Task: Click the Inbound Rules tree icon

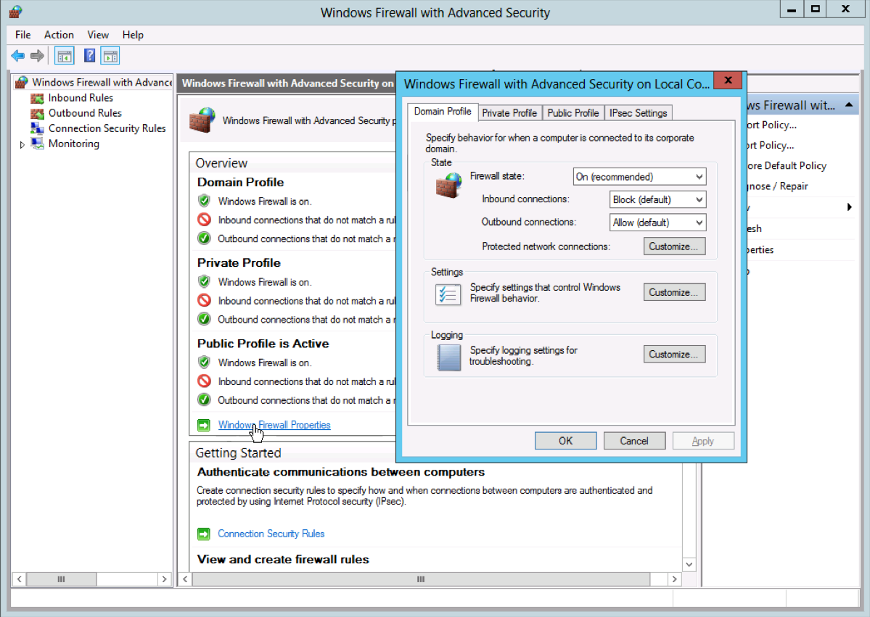Action: click(37, 98)
